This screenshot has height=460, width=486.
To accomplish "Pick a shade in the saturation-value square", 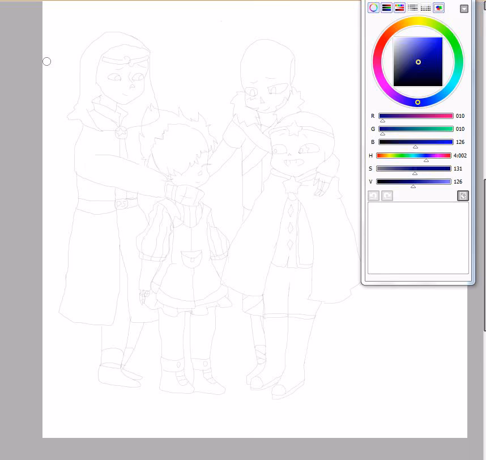I will coord(418,62).
